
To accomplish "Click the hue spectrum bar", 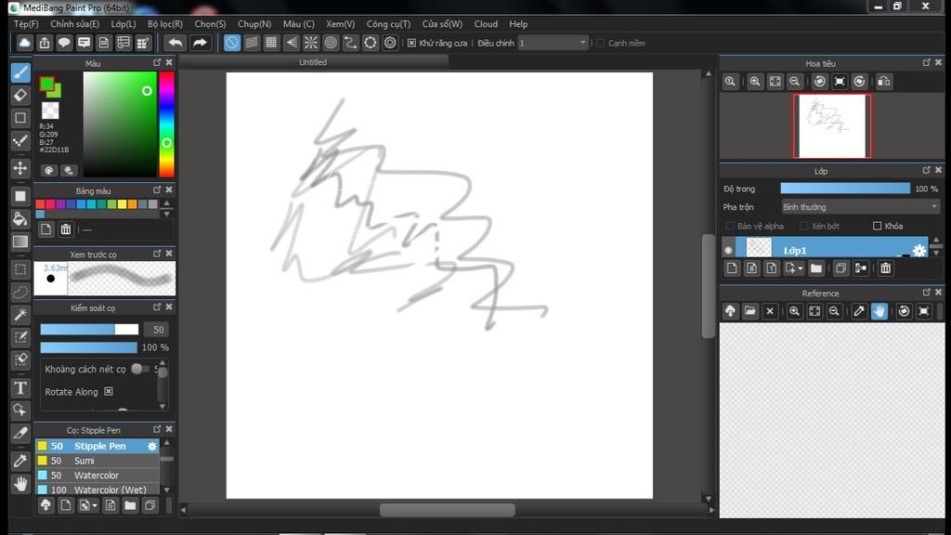I will (167, 124).
